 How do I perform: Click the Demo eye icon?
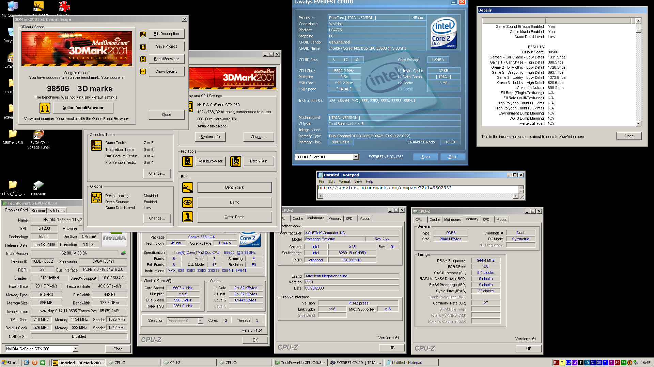[188, 203]
